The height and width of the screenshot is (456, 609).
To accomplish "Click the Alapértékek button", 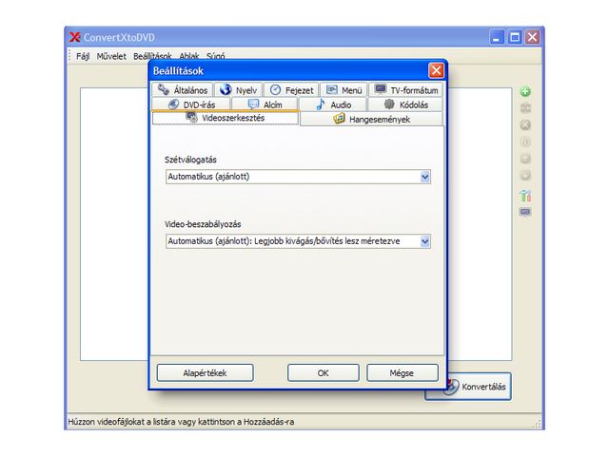I will (x=206, y=373).
